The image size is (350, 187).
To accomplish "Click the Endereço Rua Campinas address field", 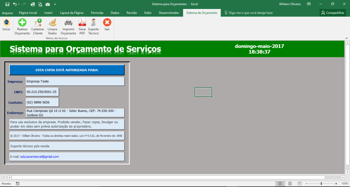I will [75, 113].
